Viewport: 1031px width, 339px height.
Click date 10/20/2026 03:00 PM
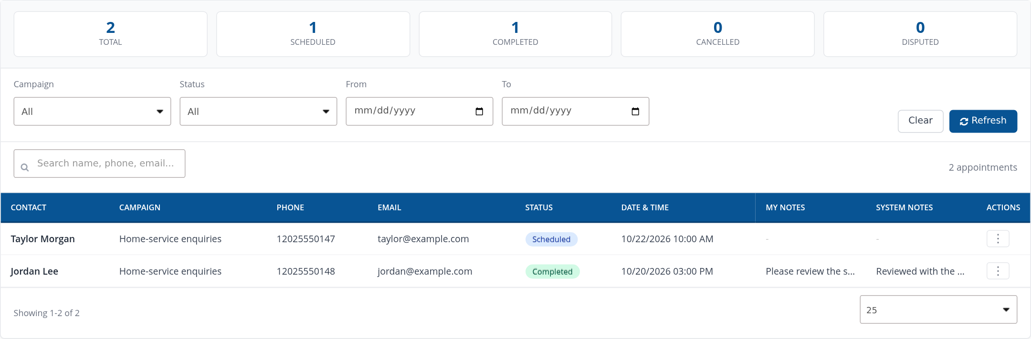pyautogui.click(x=667, y=271)
